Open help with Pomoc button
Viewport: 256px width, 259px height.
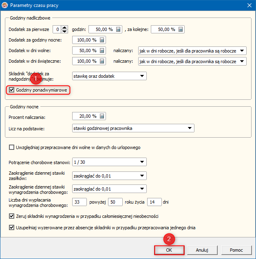tap(236, 250)
